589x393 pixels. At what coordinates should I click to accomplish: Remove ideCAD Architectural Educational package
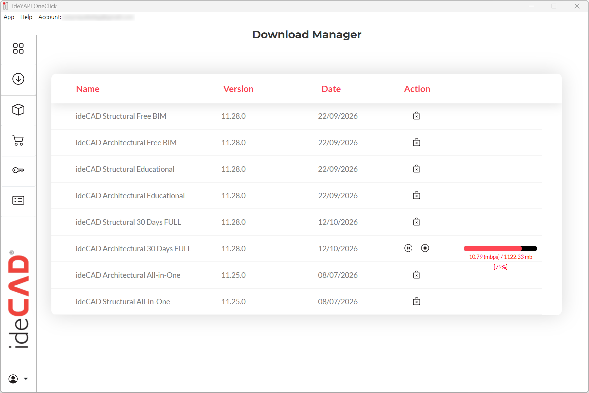[417, 195]
